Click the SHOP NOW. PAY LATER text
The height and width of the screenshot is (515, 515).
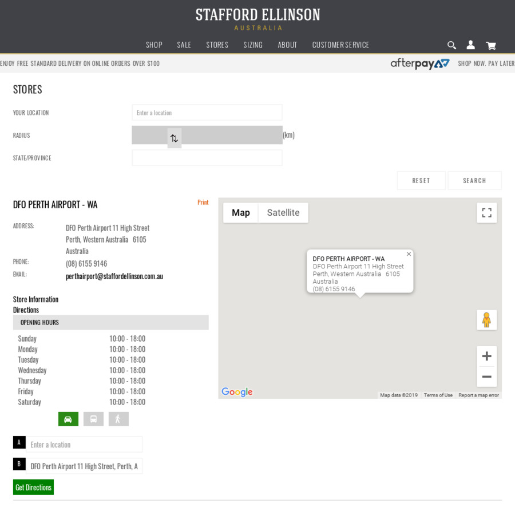(x=486, y=64)
